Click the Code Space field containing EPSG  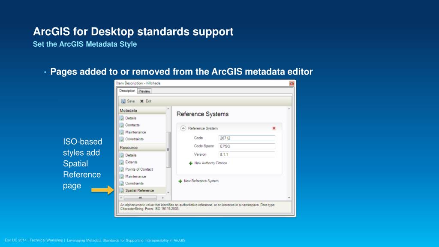[x=247, y=146]
